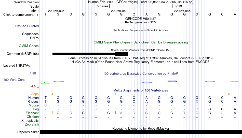Screen dimensions: 242x138
Task: Click the Zebrafish alignment row label
Action: point(32,125)
